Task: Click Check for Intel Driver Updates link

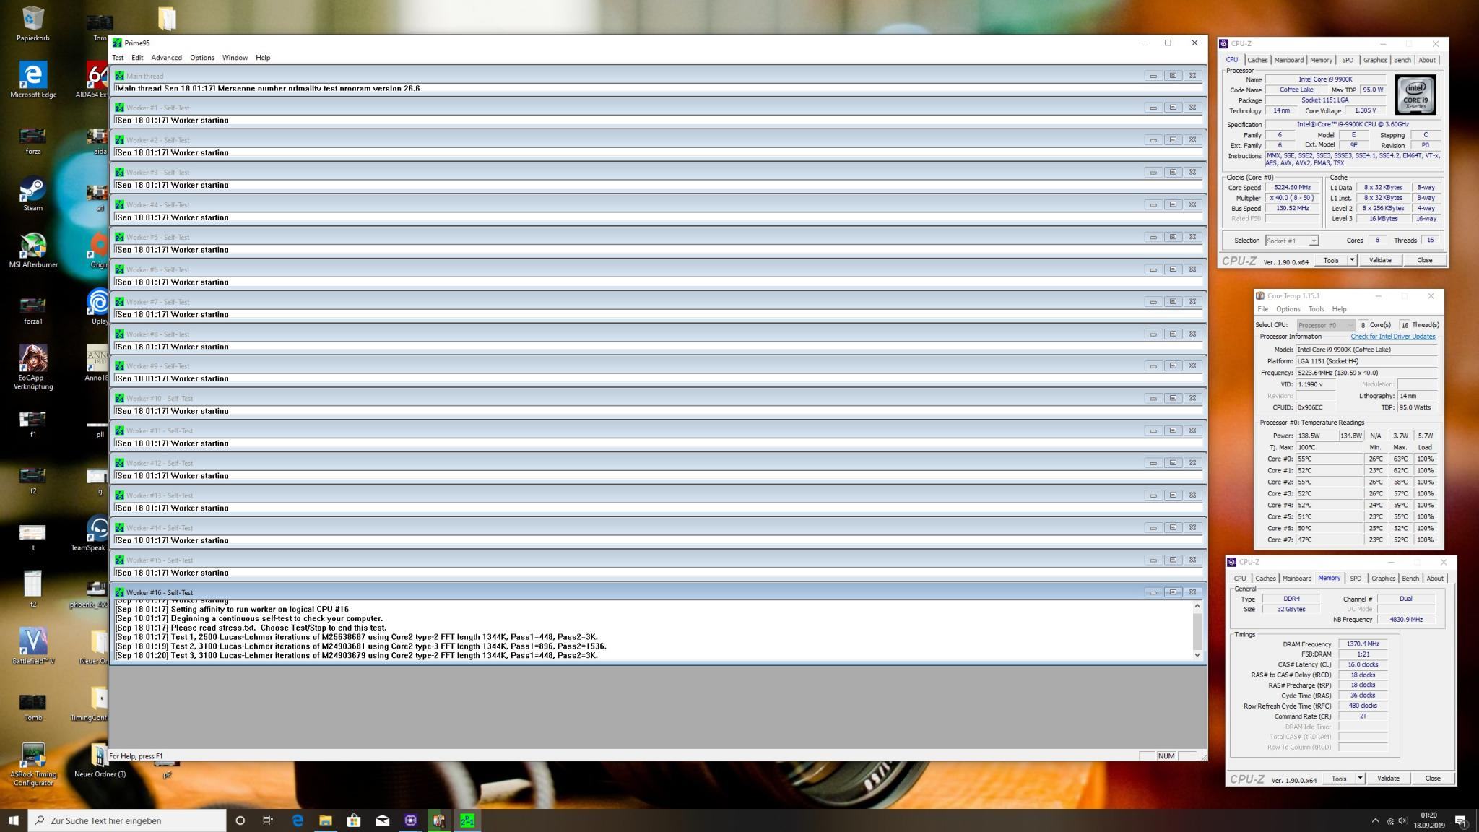Action: coord(1392,337)
